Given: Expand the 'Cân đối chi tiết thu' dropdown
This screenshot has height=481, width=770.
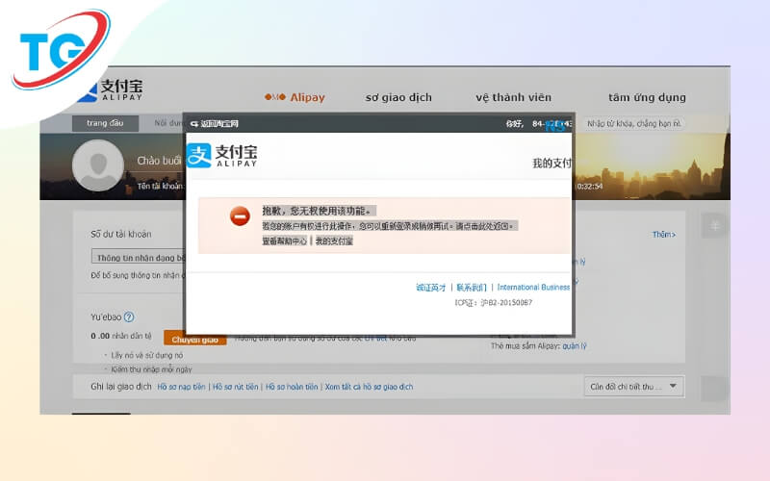Looking at the screenshot, I should (633, 387).
